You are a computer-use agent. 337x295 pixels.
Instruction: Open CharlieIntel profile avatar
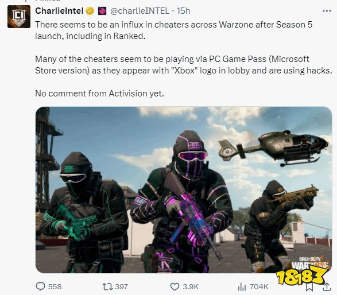(19, 17)
